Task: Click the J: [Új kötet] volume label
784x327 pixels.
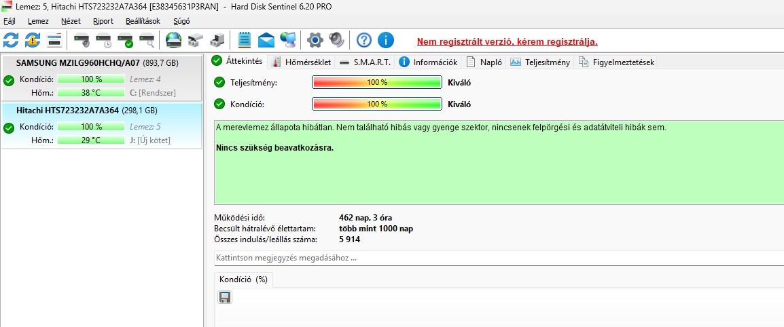Action: 150,141
